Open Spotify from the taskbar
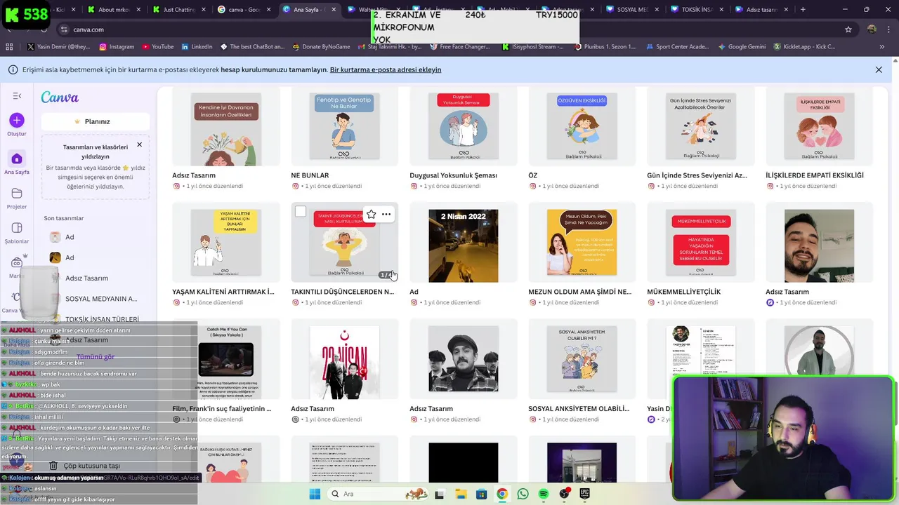Screen dimensions: 899x505 point(544,494)
